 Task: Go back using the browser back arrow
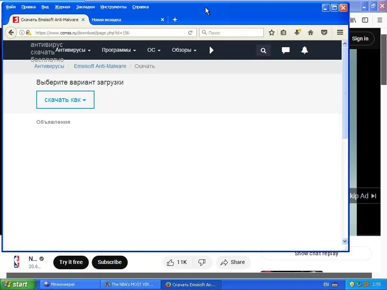click(11, 32)
